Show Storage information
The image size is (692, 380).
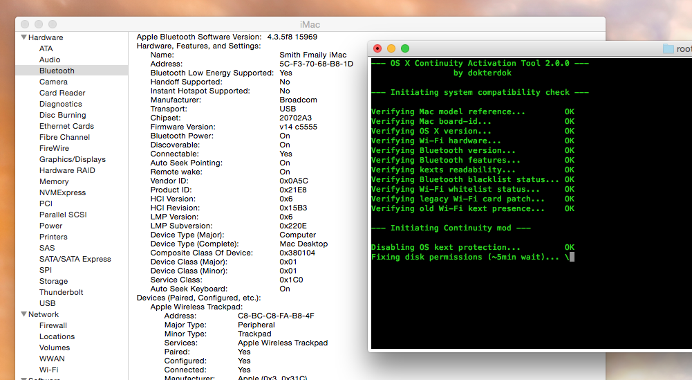coord(53,281)
